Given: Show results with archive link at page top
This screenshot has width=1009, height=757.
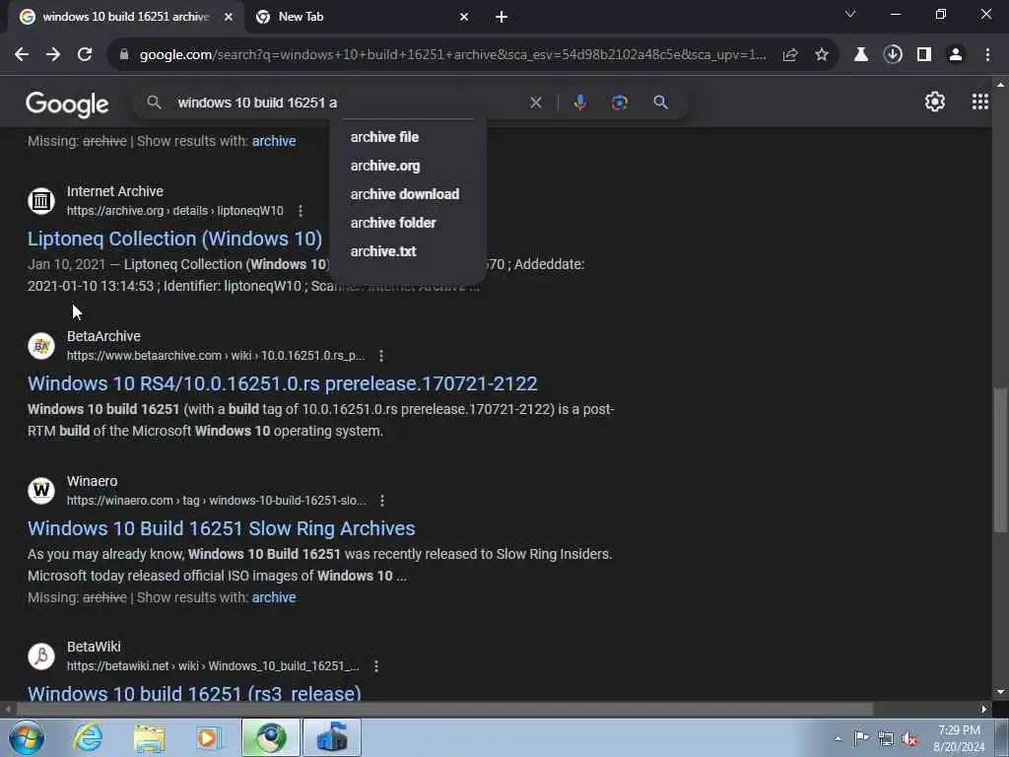Looking at the screenshot, I should pos(274,141).
